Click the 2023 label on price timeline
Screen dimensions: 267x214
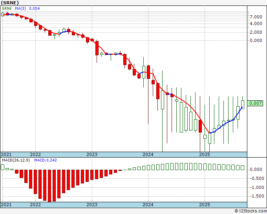(x=92, y=154)
